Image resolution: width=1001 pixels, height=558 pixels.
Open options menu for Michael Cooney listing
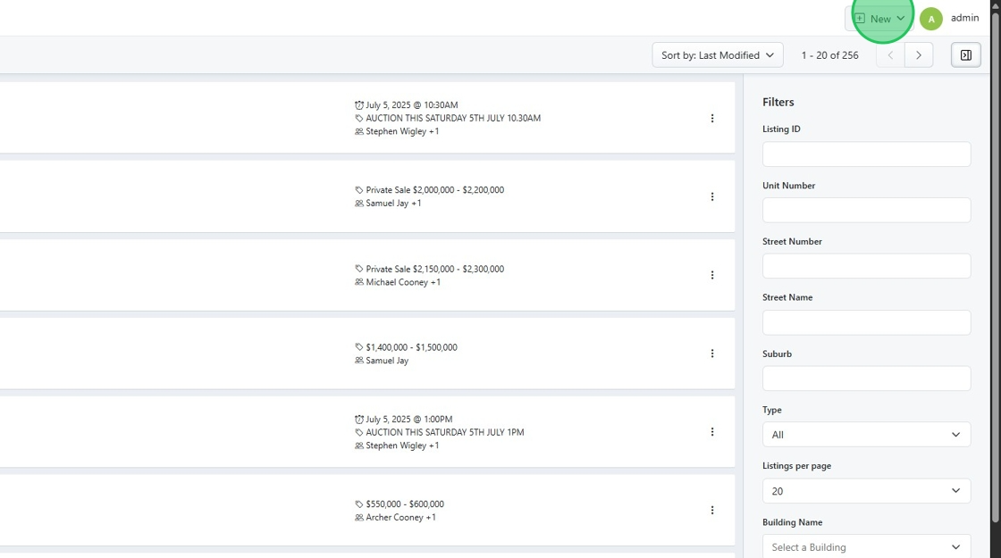coord(712,276)
